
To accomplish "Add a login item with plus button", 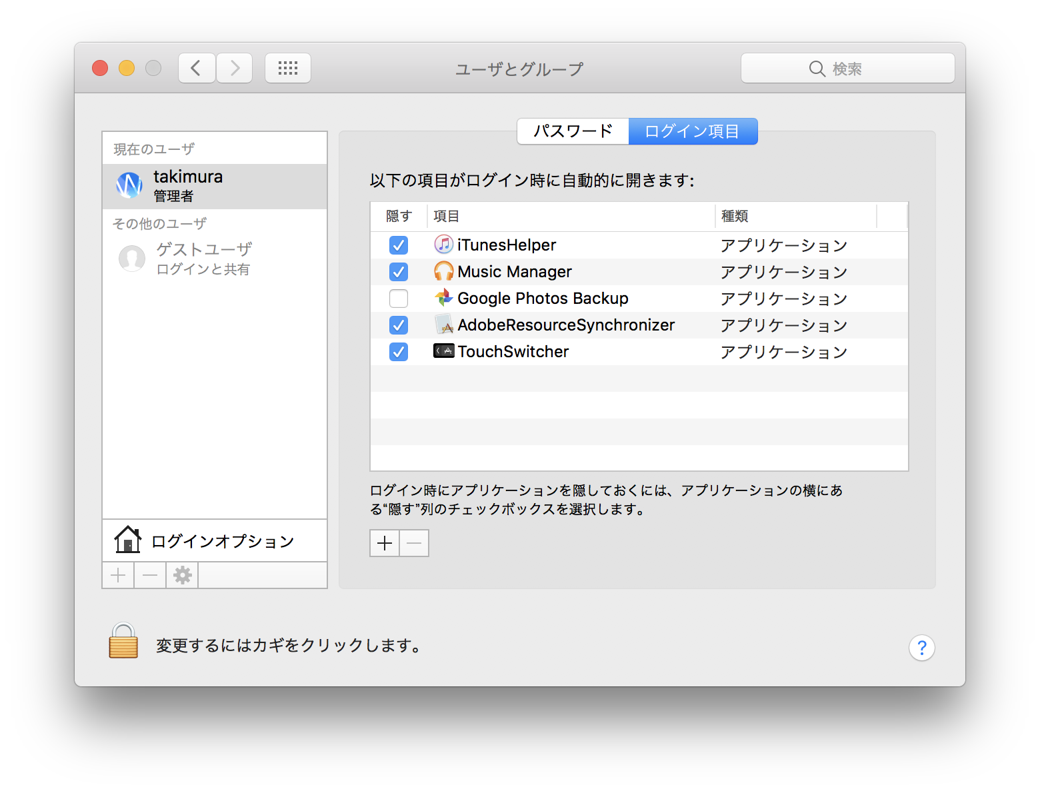I will tap(385, 543).
